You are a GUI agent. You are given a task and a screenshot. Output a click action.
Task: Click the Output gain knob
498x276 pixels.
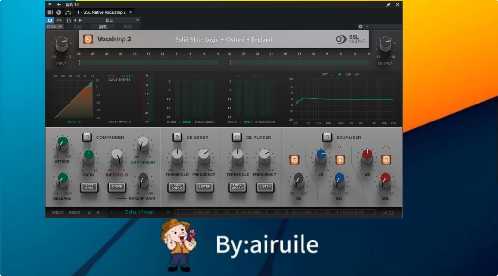[385, 44]
